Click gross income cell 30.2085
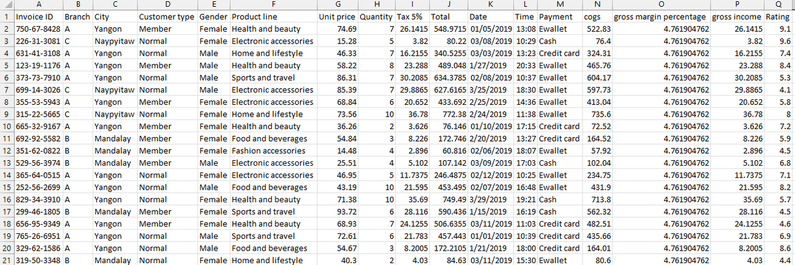Viewport: 795px width, 265px height. pos(737,78)
